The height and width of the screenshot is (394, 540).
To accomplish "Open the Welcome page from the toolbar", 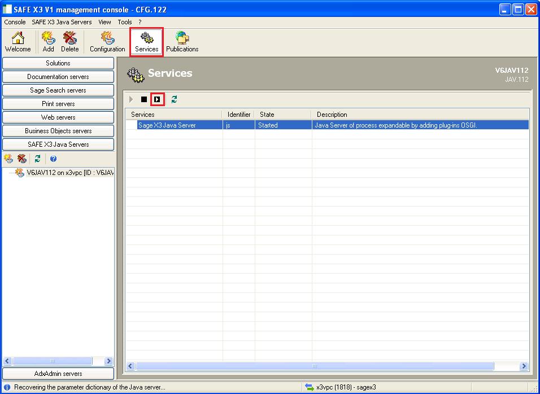I will tap(18, 42).
